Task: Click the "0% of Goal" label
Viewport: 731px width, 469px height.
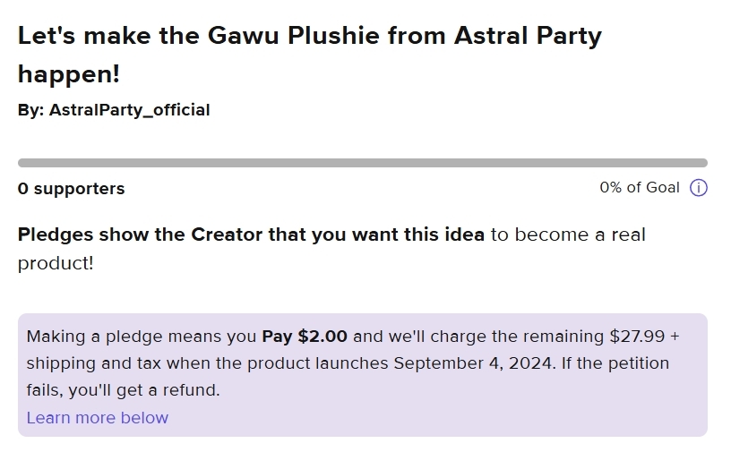Action: pyautogui.click(x=640, y=187)
